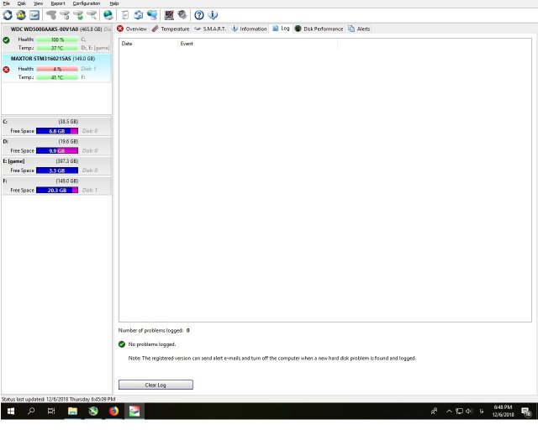Click the globe icon in the toolbar
Image resolution: width=538 pixels, height=430 pixels.
(x=108, y=15)
